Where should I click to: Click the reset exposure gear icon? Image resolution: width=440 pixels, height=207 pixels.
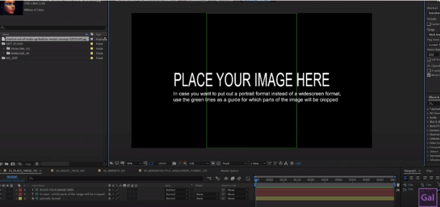pos(292,164)
